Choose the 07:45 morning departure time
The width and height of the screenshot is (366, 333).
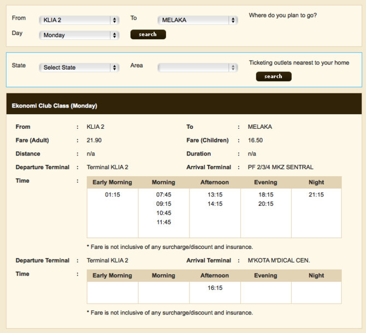pyautogui.click(x=163, y=195)
